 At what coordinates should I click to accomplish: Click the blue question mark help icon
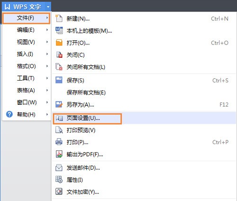9,114
